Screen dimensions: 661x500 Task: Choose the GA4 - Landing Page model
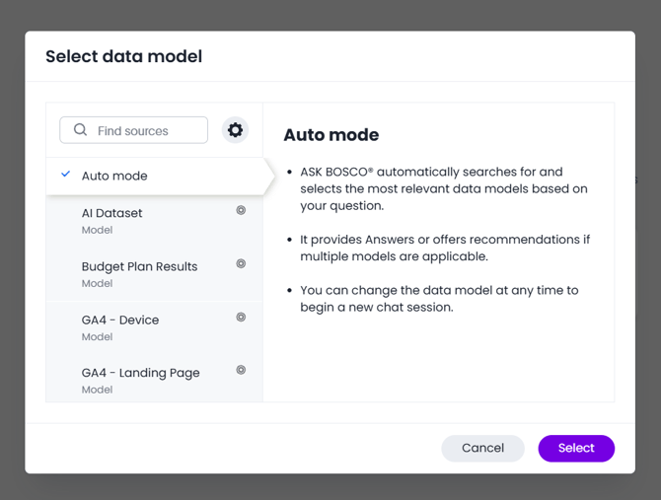coord(140,373)
